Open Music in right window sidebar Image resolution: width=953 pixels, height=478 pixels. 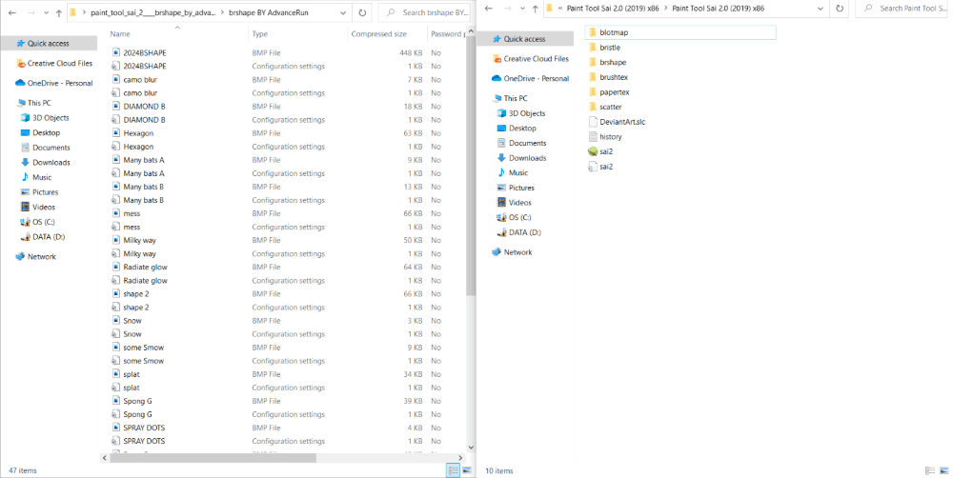click(517, 172)
